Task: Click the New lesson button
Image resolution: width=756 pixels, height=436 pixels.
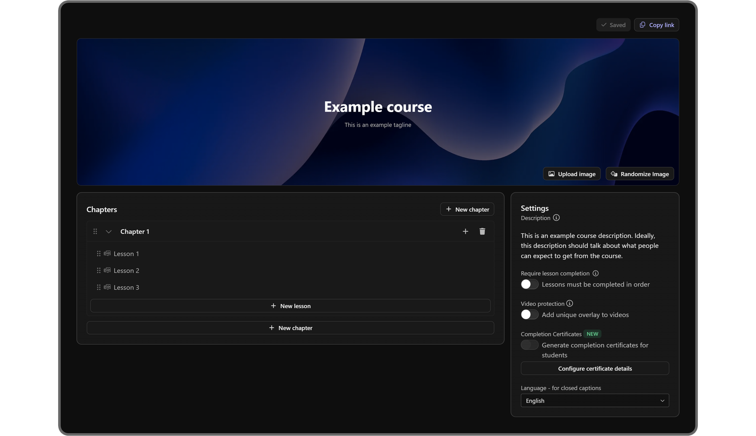Action: click(x=290, y=305)
